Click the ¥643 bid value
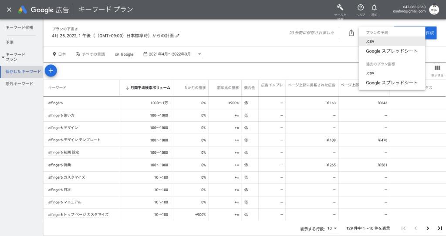The image size is (446, 236). pos(382,103)
